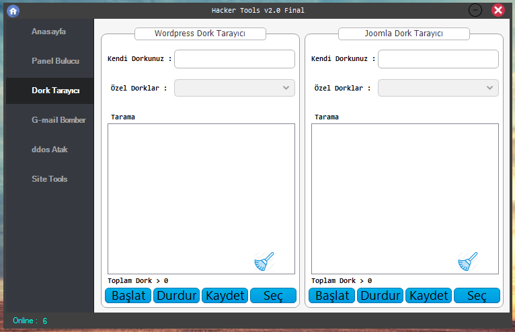Expand Wordpress Özel Dorklar dropdown
The width and height of the screenshot is (515, 332).
[235, 88]
